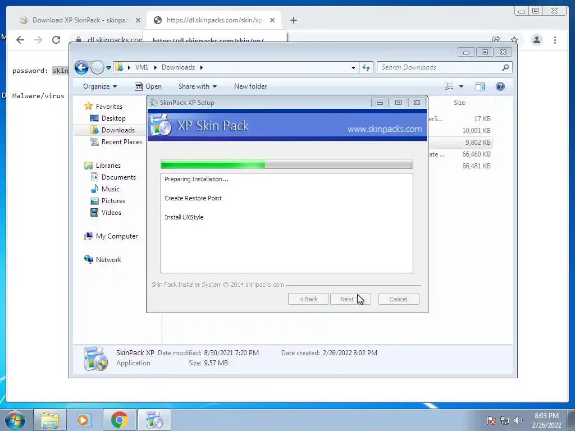Click the Explorer back navigation arrow
This screenshot has height=431, width=575.
tap(81, 67)
